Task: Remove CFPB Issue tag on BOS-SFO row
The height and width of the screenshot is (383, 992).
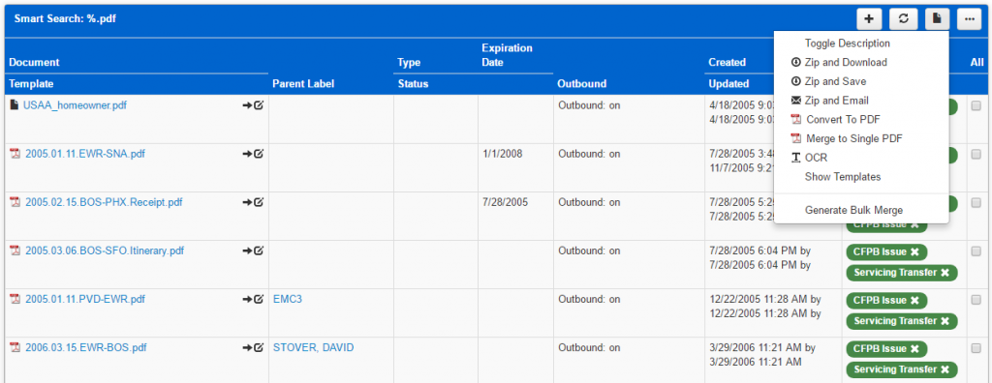Action: click(x=914, y=252)
